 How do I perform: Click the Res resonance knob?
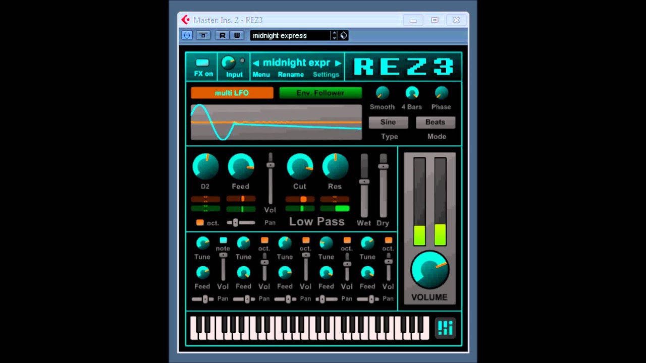pos(335,167)
